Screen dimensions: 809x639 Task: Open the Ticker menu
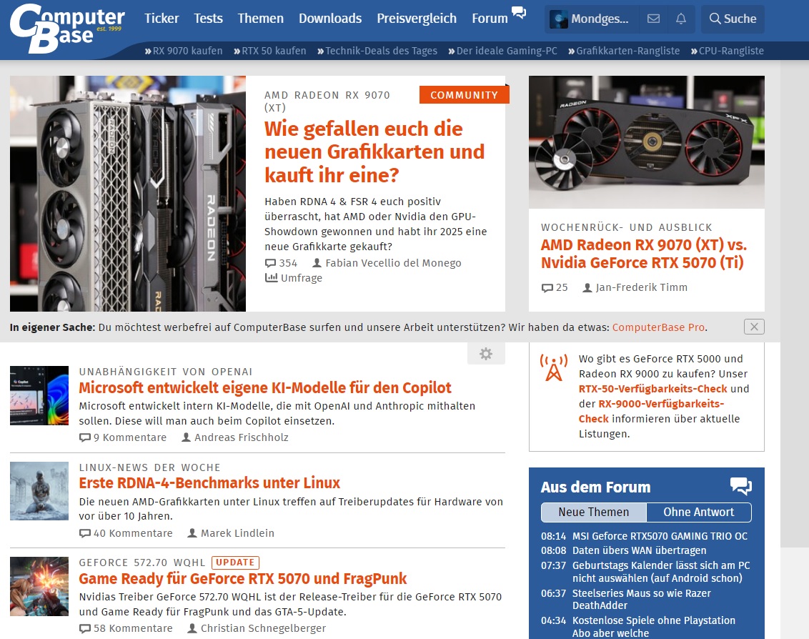pos(162,19)
